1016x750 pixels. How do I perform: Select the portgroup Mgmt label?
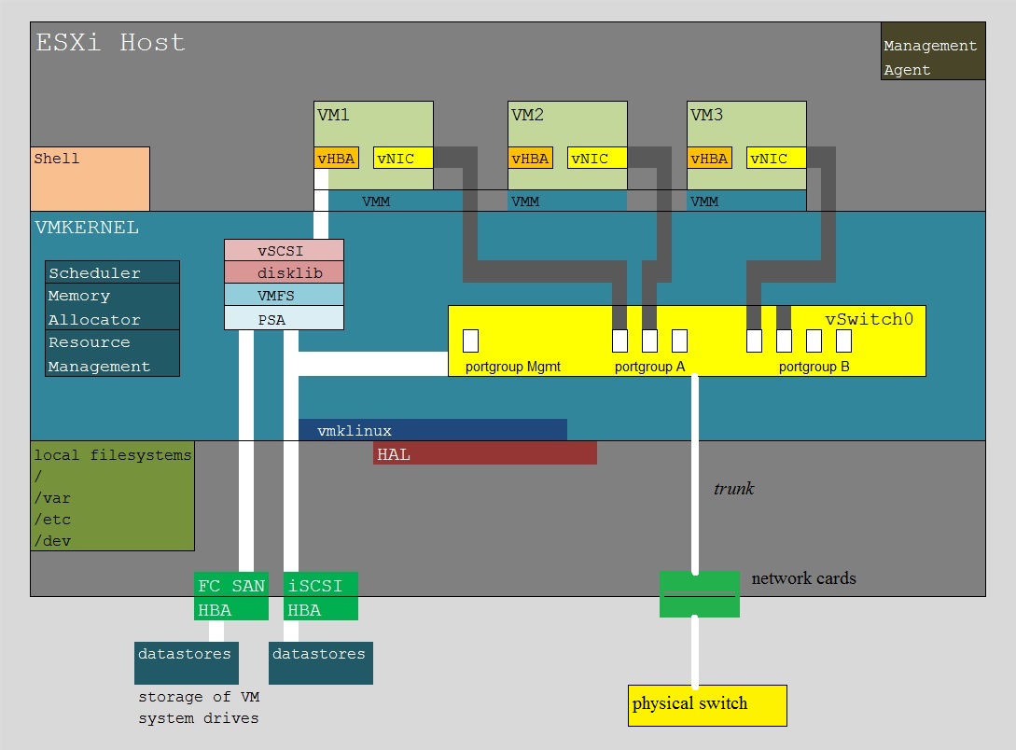pyautogui.click(x=512, y=367)
